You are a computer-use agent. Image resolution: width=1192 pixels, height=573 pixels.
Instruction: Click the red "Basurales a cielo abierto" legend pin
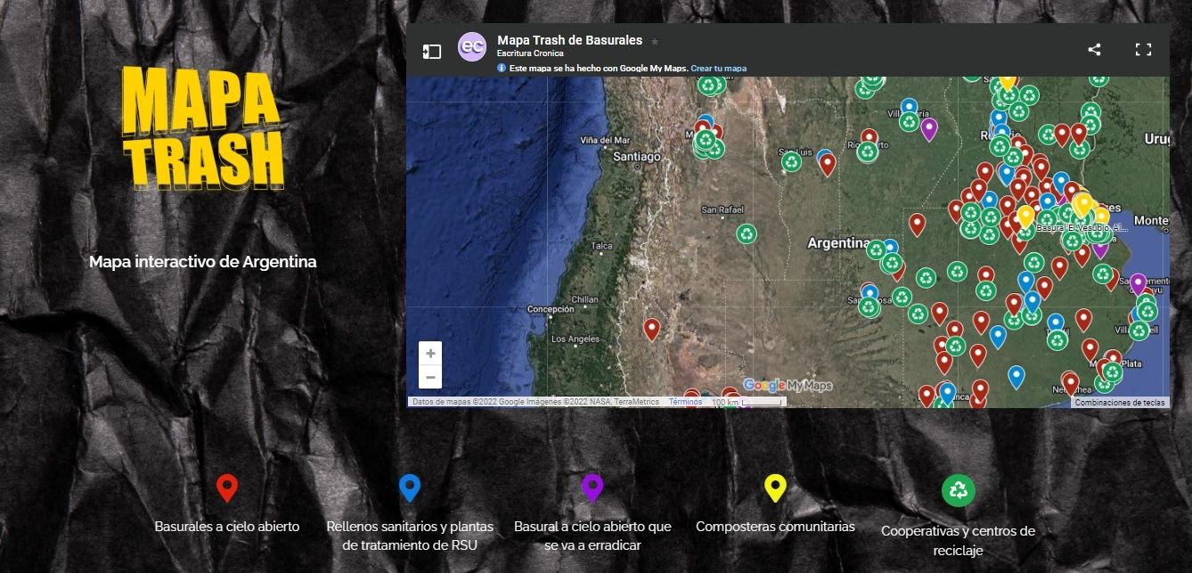pyautogui.click(x=227, y=487)
